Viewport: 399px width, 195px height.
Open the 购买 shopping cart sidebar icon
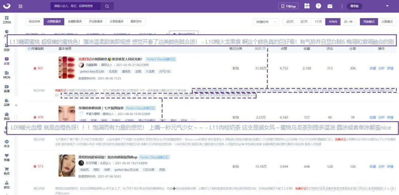(7, 171)
